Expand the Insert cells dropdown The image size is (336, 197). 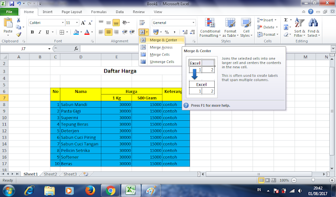pos(275,20)
